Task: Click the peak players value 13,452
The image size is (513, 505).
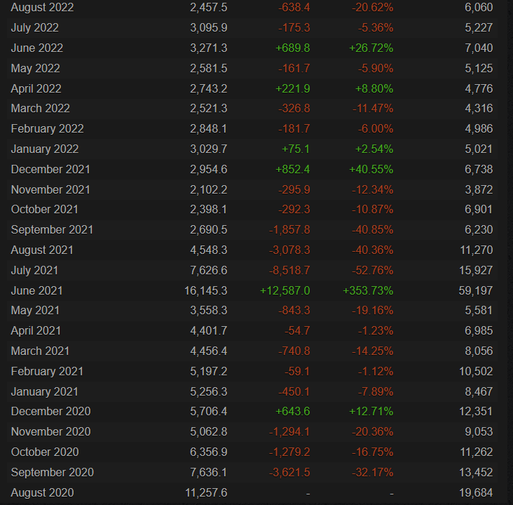Action: (x=476, y=472)
